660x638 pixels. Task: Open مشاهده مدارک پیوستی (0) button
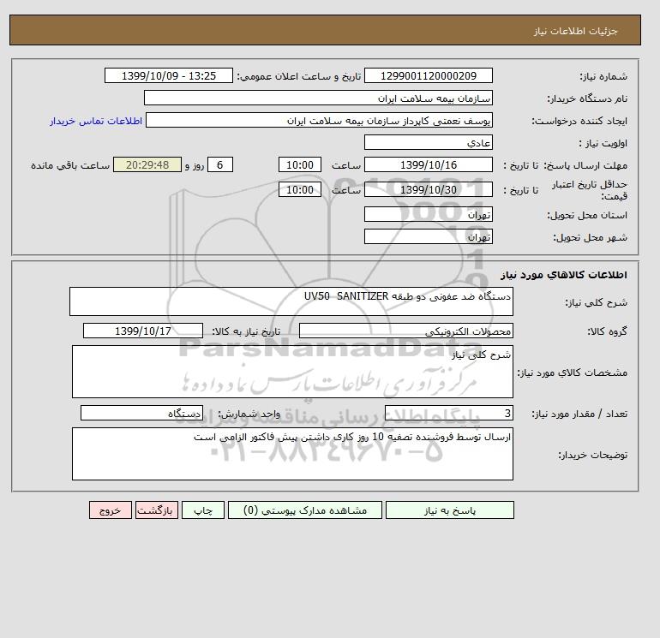click(x=305, y=510)
